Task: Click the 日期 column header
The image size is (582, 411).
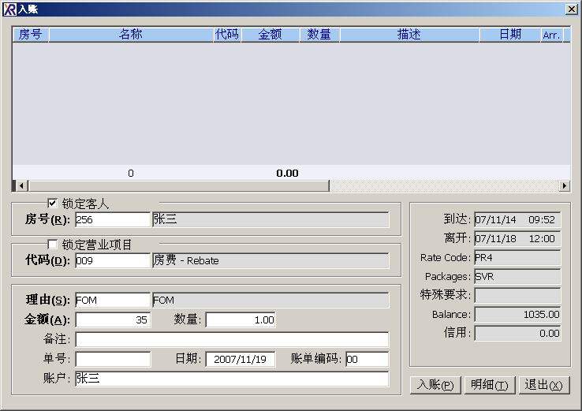Action: tap(510, 35)
